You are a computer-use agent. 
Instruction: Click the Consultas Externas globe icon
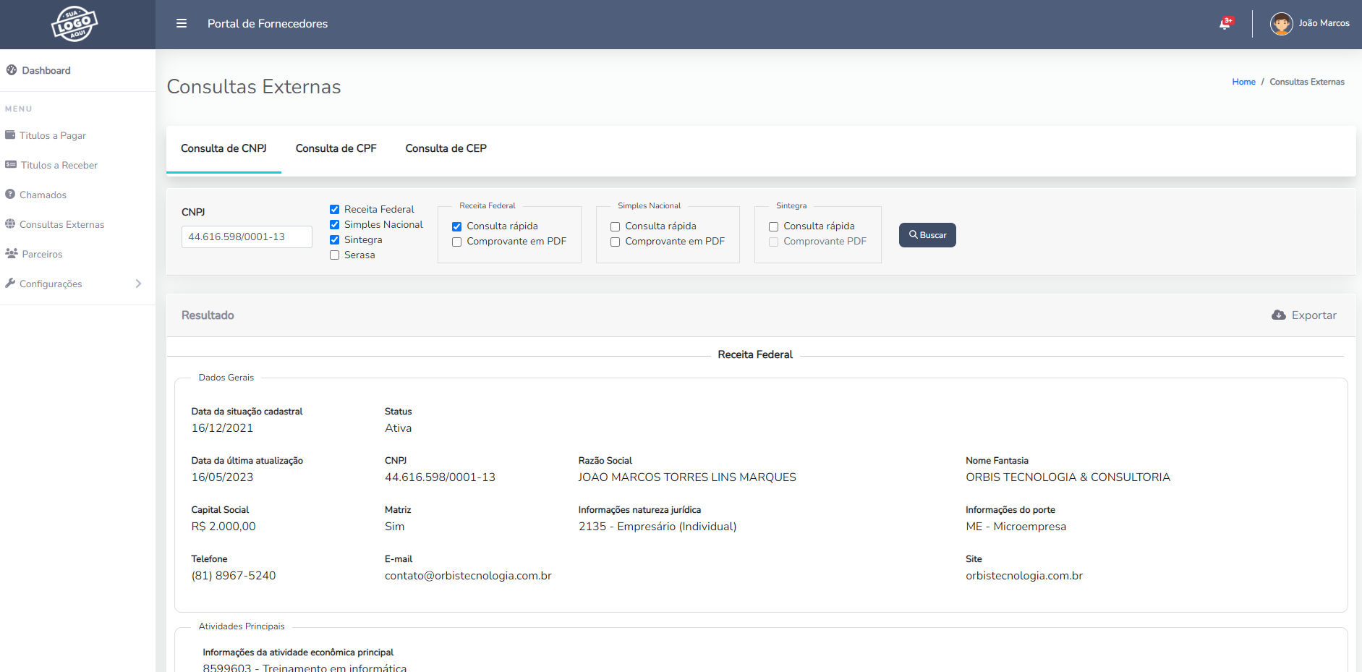click(x=10, y=224)
